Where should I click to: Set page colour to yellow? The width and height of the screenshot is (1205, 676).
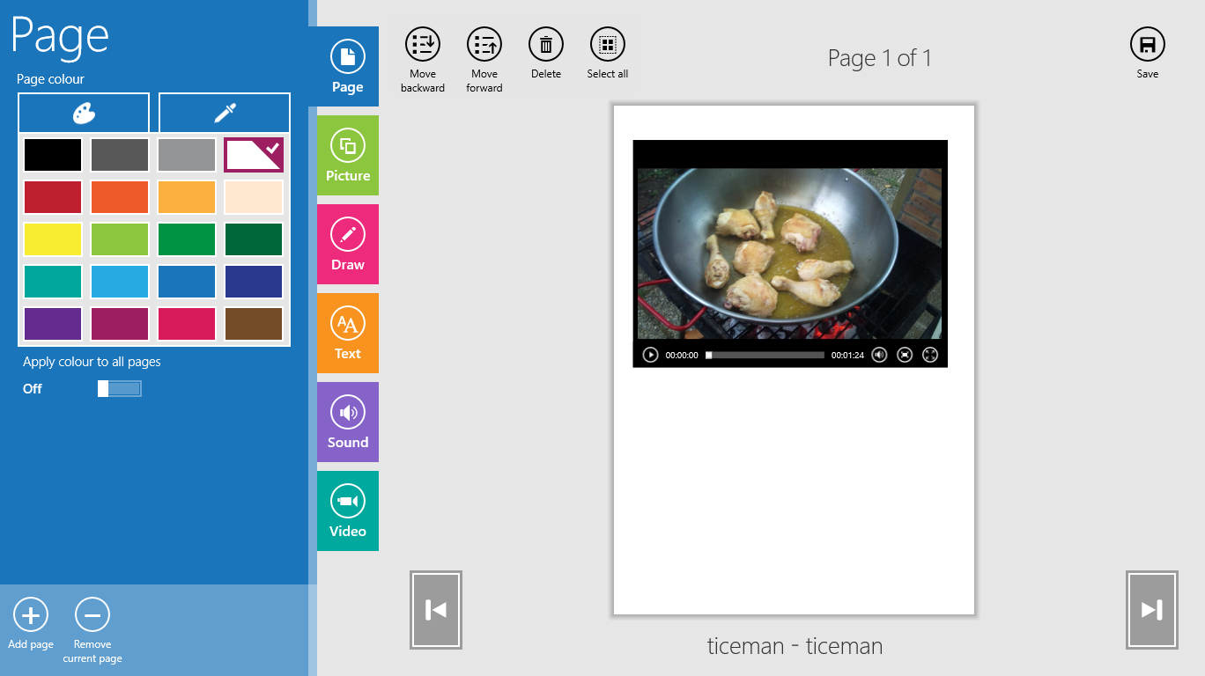(53, 239)
